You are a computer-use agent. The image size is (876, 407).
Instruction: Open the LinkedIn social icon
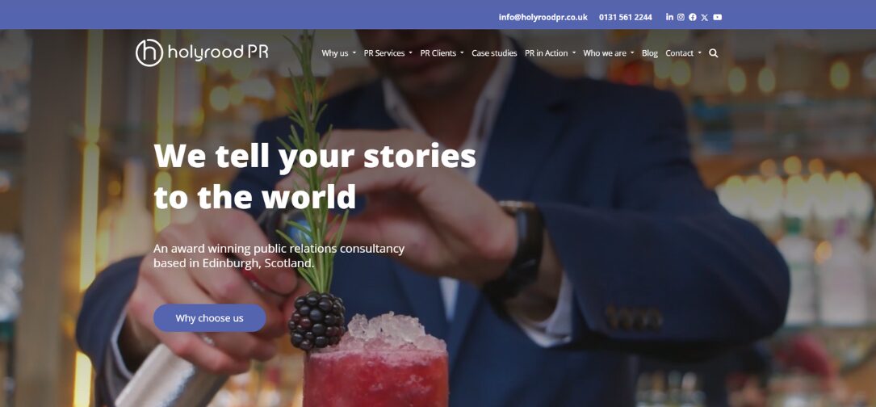(669, 17)
